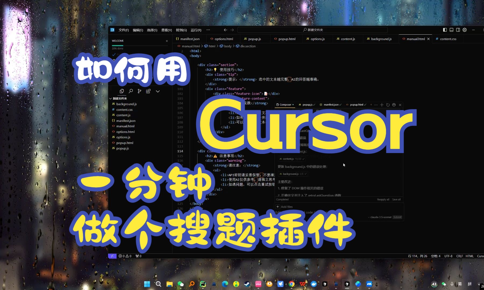Click the 新建文件夹 command search box

coord(312,30)
